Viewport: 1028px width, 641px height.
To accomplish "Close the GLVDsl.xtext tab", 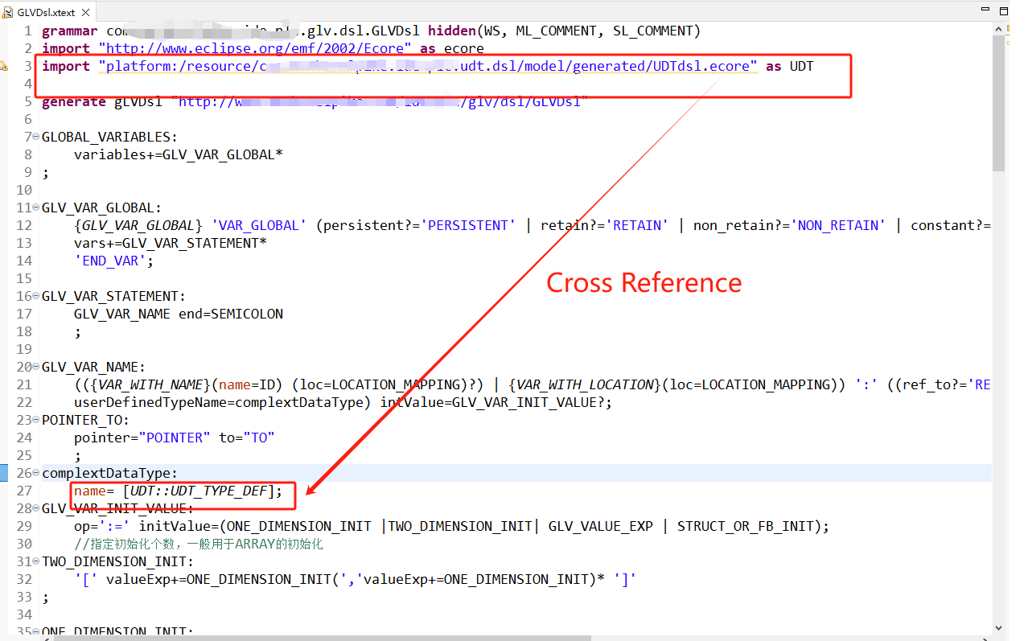I will point(85,12).
